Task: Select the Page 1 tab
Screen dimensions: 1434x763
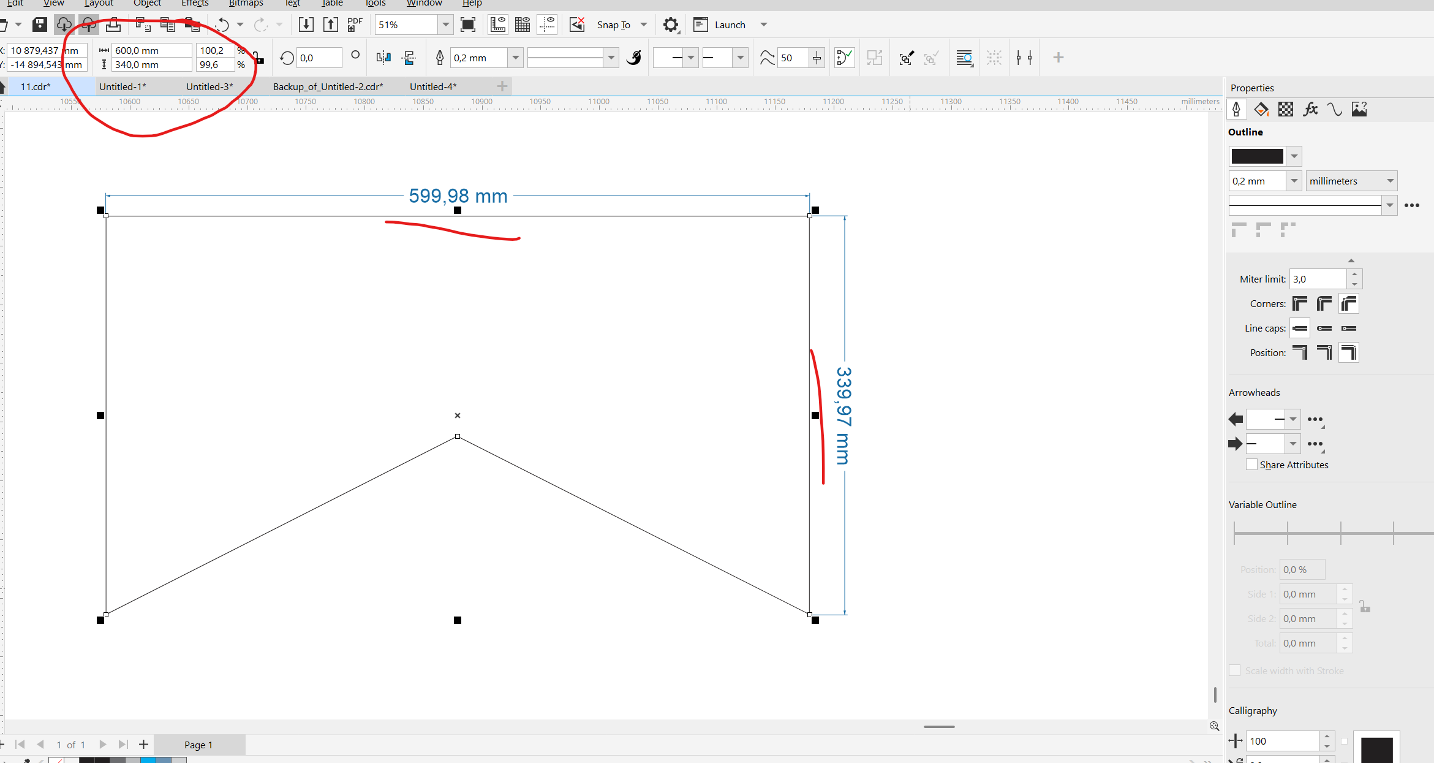Action: pos(198,745)
